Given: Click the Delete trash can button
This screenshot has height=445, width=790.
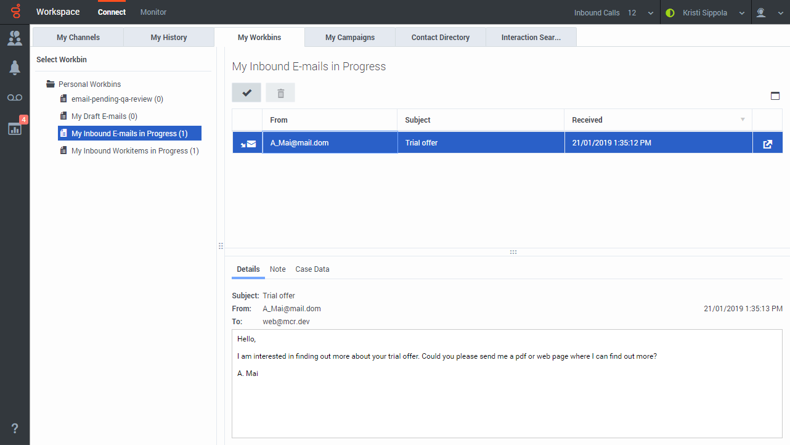Looking at the screenshot, I should click(x=280, y=92).
